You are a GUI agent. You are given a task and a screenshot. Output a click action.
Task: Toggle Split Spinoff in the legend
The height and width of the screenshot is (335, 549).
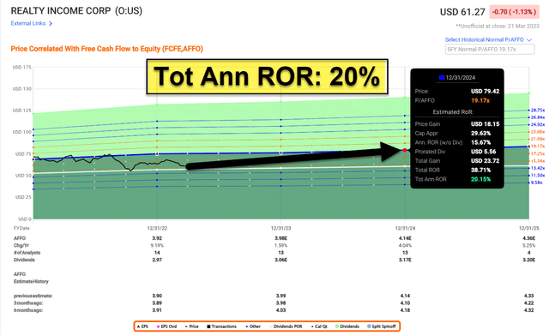click(381, 326)
